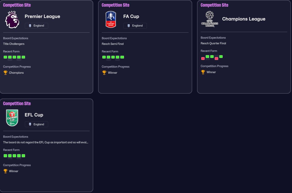This screenshot has height=193, width=292.
Task: Select last green form square in EFL Cup
Action: point(23,156)
